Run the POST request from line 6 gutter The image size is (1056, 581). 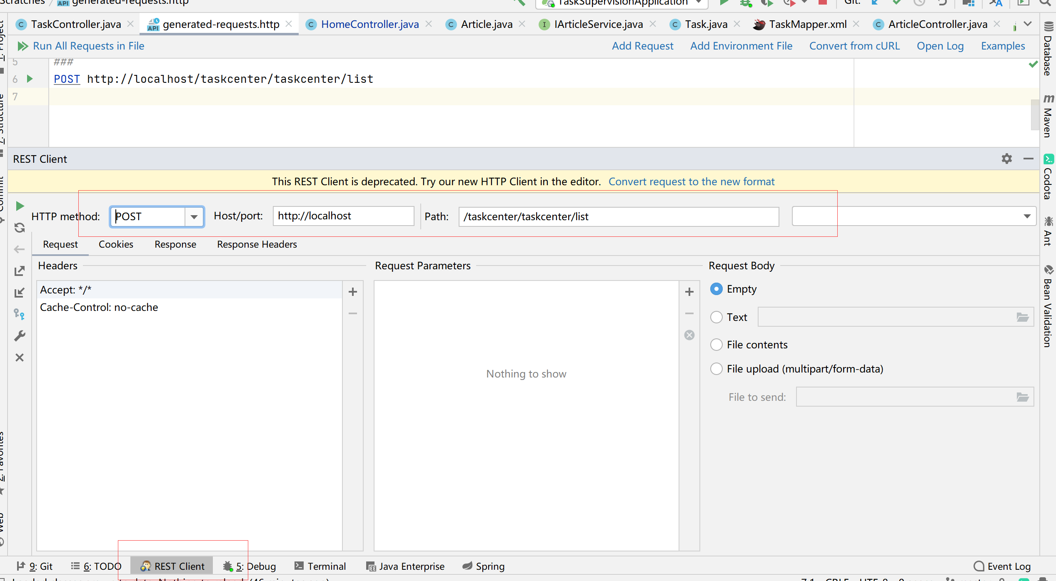(30, 79)
